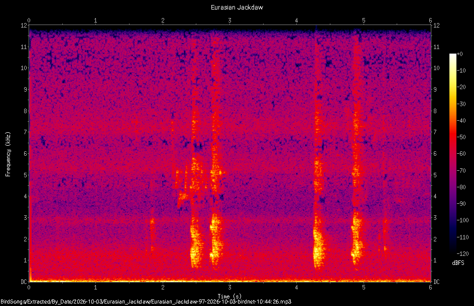This screenshot has height=306, width=474.
Task: Click '8' on the left frequency axis
Action: (25, 111)
